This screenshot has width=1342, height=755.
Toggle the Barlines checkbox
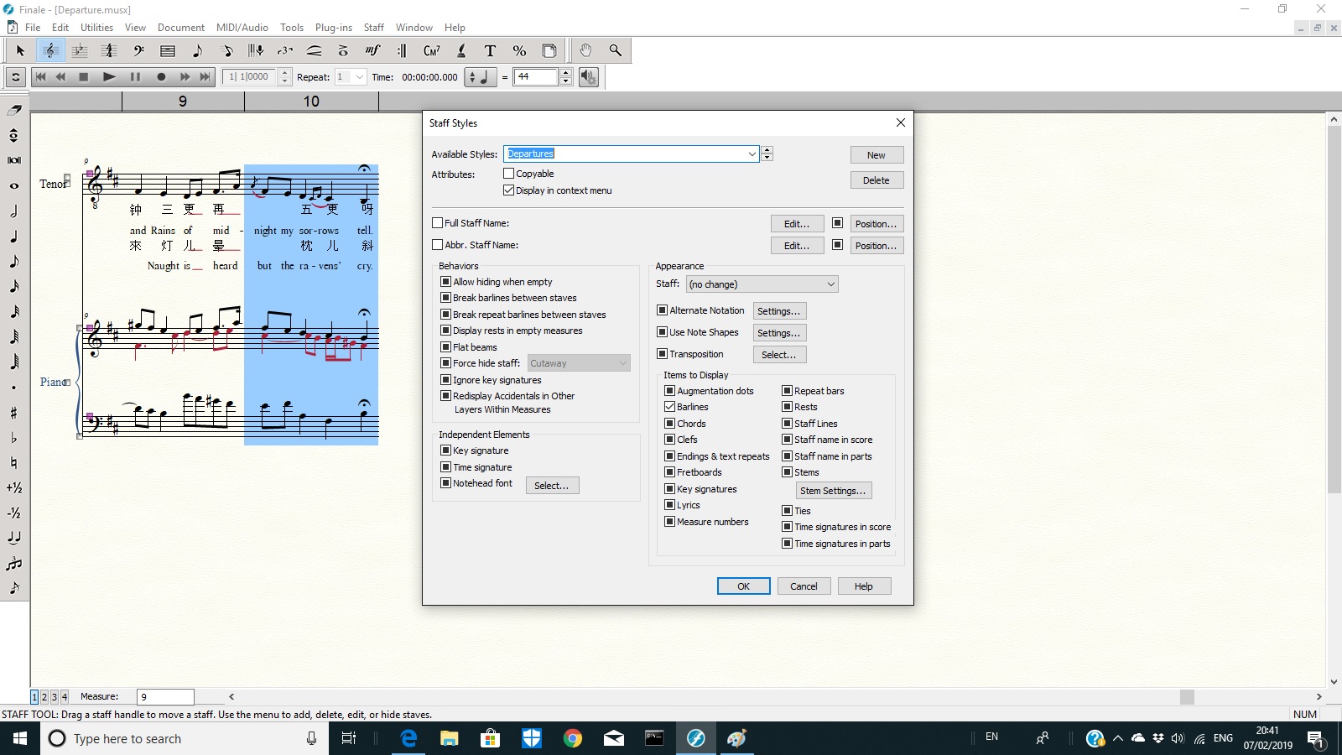[670, 407]
